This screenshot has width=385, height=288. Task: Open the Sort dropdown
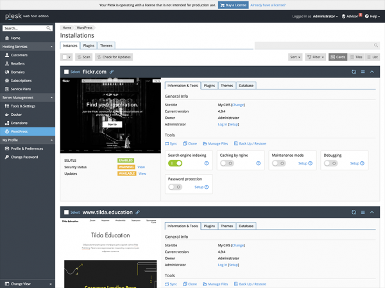tap(295, 57)
